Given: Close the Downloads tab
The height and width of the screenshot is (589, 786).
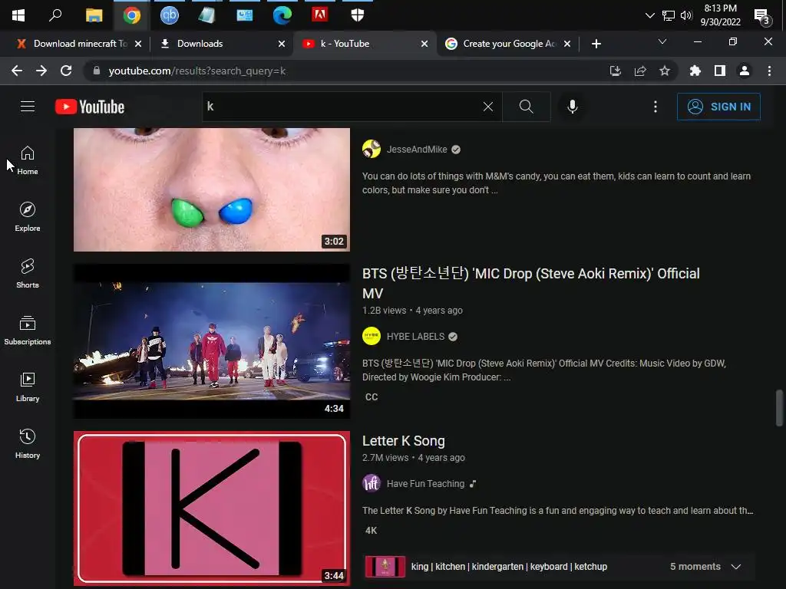Looking at the screenshot, I should pyautogui.click(x=282, y=44).
